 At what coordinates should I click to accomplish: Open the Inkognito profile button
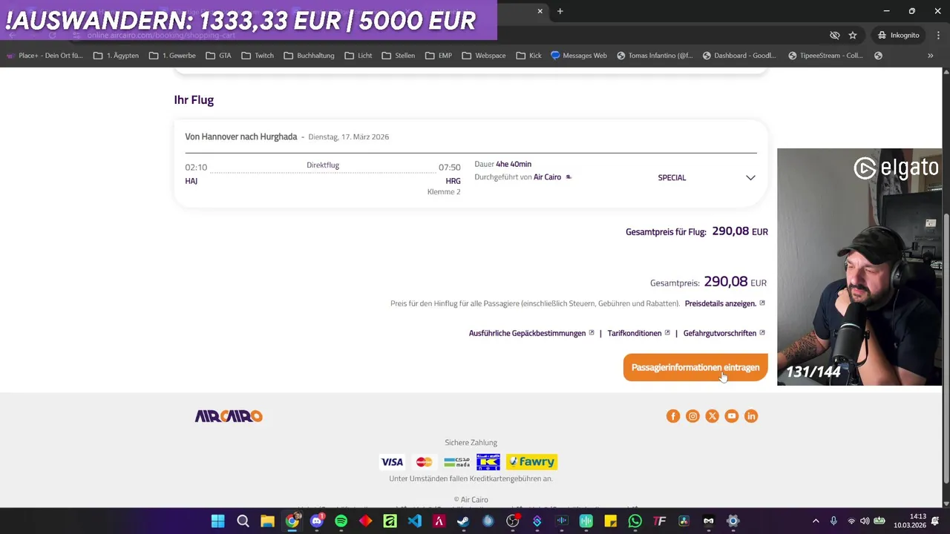pos(899,35)
